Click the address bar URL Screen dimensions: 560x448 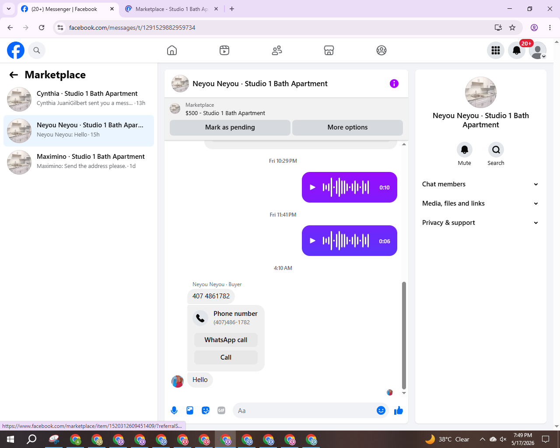coord(132,28)
